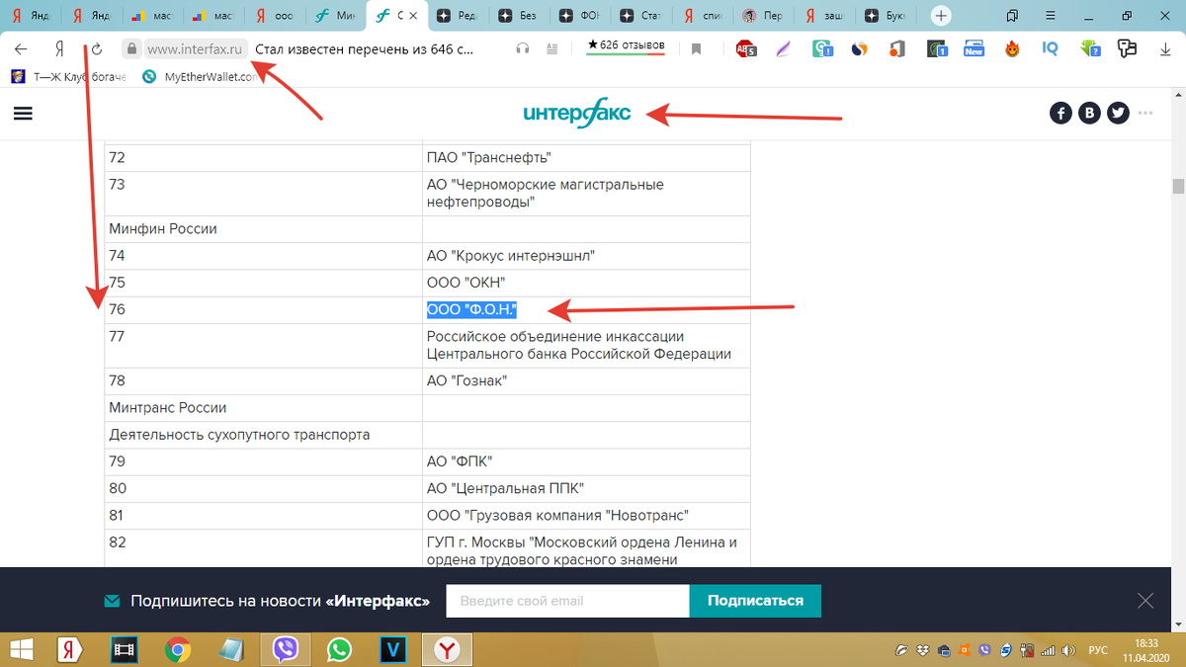Open the Т—Ж bookmark
1186x667 pixels.
pos(68,77)
